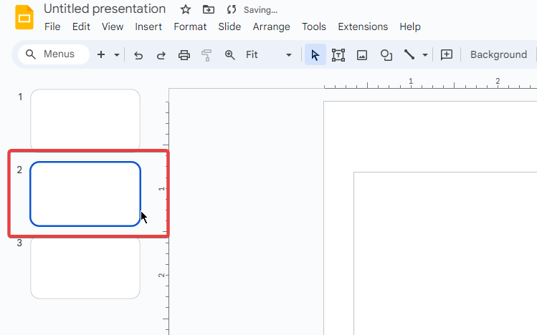Viewport: 537px width, 335px height.
Task: Click the Menus search box
Action: [x=54, y=54]
